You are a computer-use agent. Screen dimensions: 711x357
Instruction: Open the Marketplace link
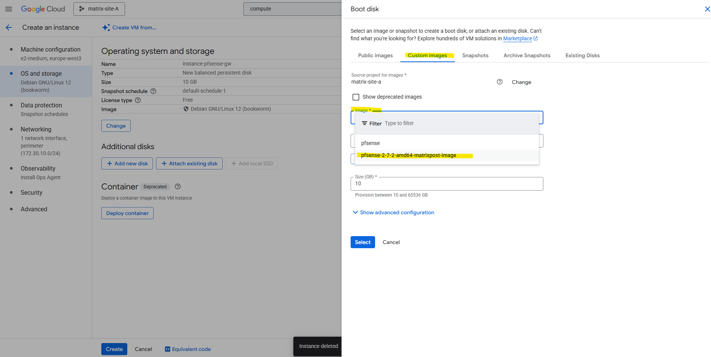click(517, 38)
